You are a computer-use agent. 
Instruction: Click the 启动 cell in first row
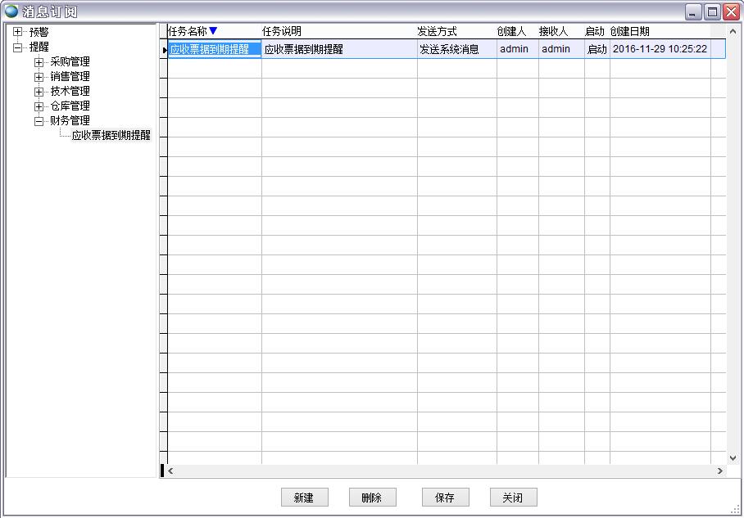(597, 49)
